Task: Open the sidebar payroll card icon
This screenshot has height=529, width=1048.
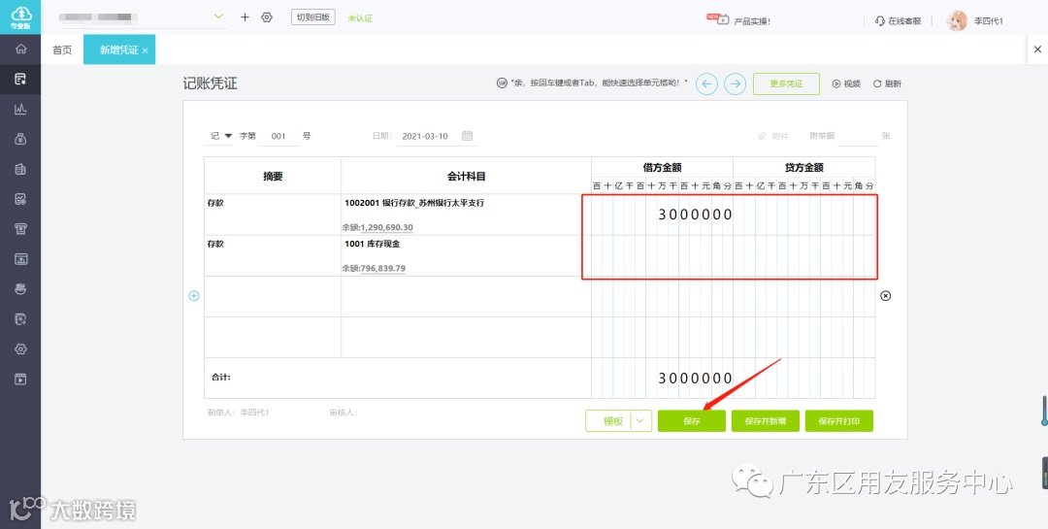Action: 20,259
